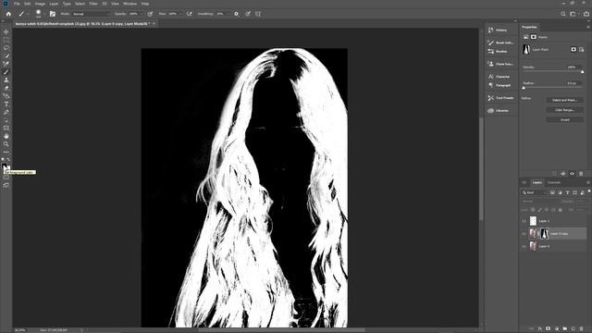The image size is (592, 333).
Task: Search icon at top right
Action: 563,14
